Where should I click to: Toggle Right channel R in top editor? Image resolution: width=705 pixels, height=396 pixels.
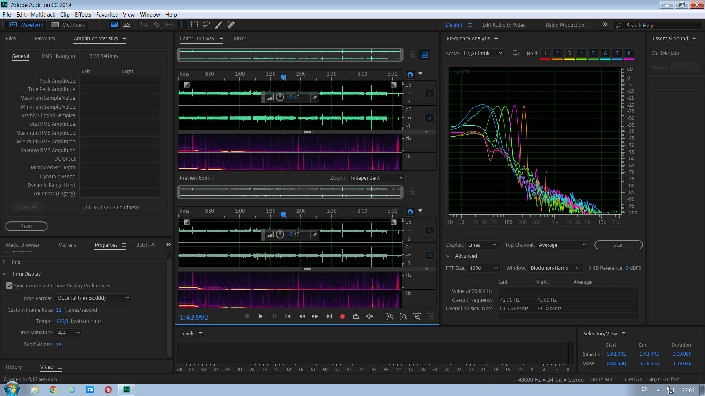[x=429, y=118]
